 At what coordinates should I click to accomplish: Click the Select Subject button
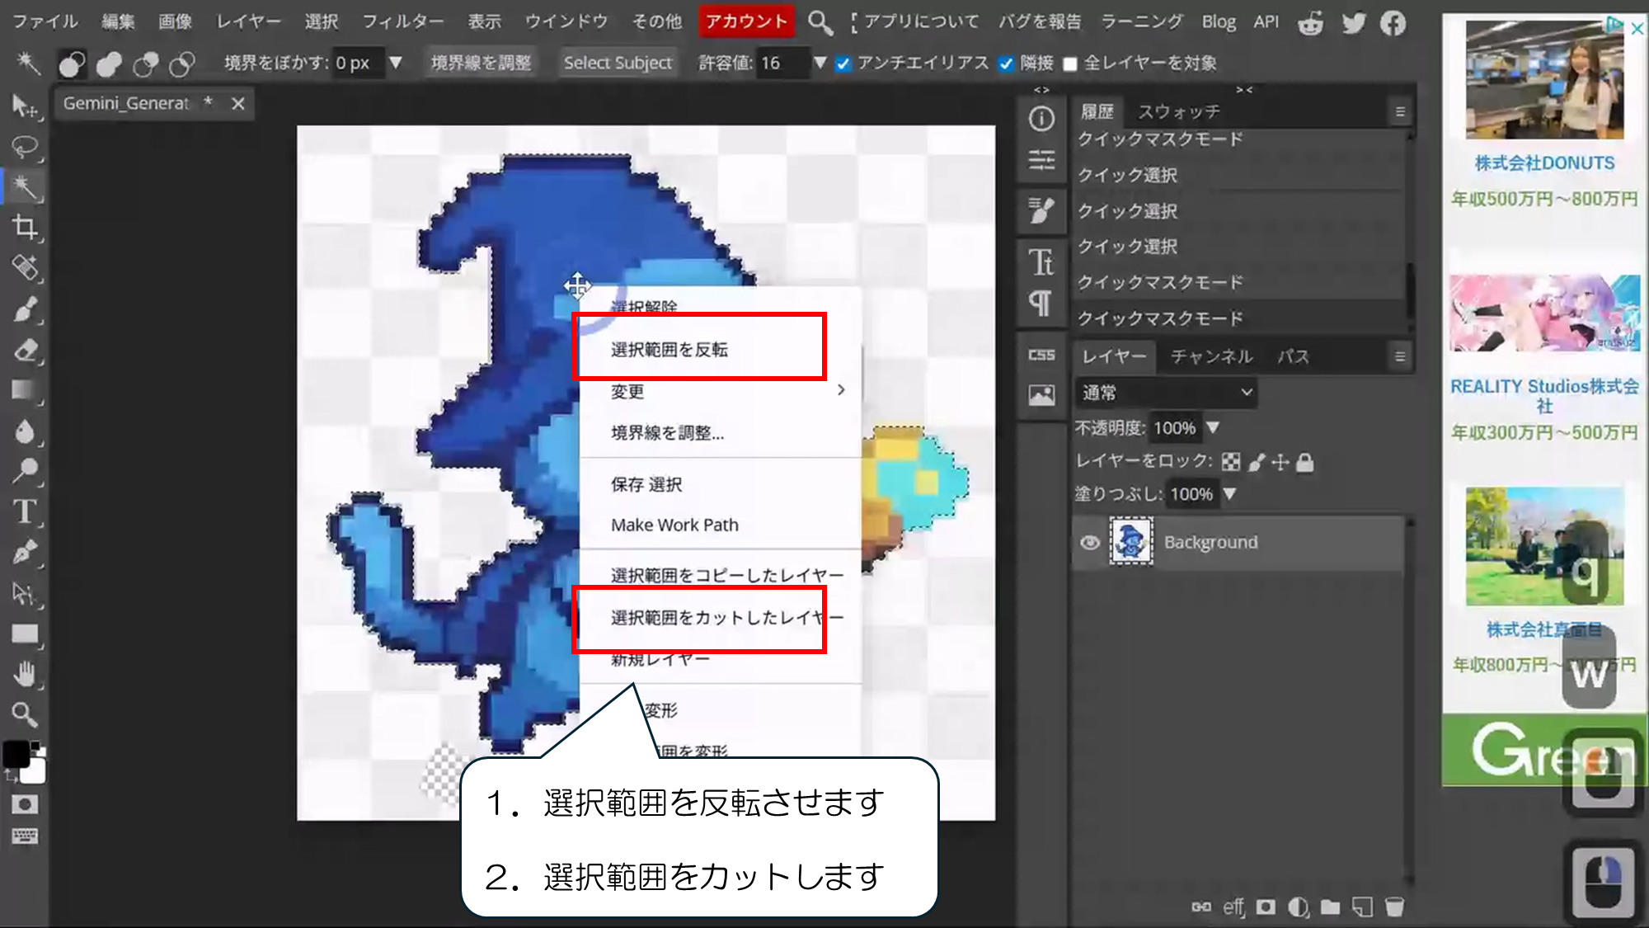pyautogui.click(x=618, y=63)
